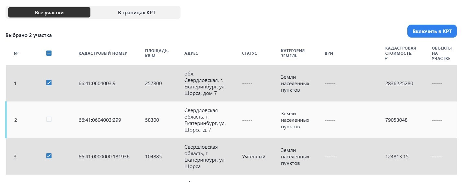Click the 'Кадастровый номер' column header
Viewport: 467px width, 182px height.
(103, 53)
